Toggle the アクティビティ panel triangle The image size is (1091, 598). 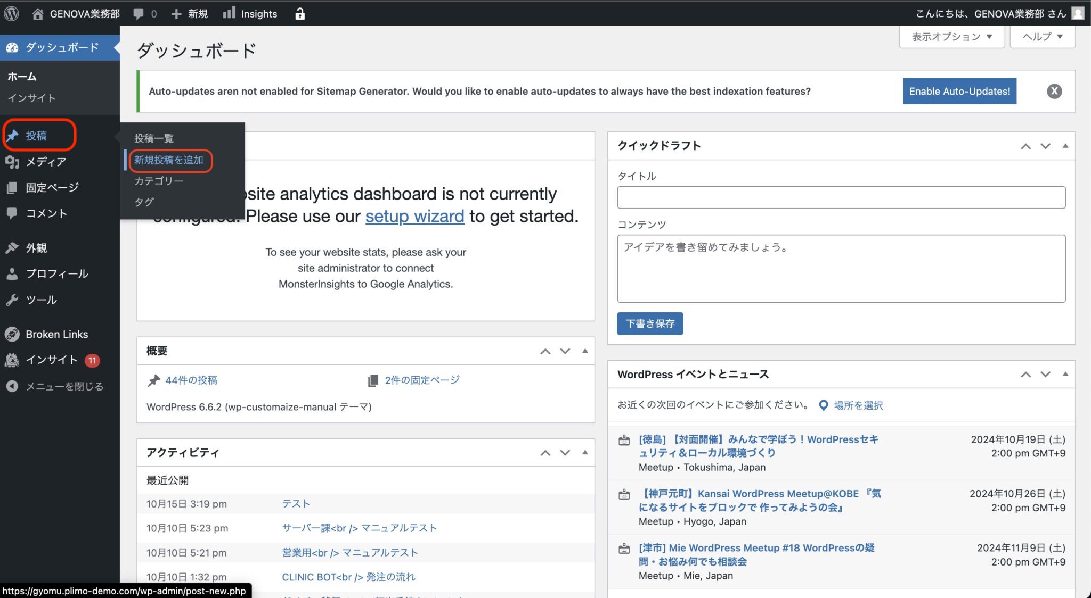(585, 452)
